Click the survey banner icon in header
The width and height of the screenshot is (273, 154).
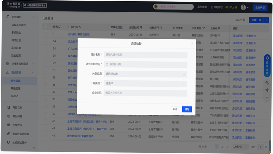156,6
